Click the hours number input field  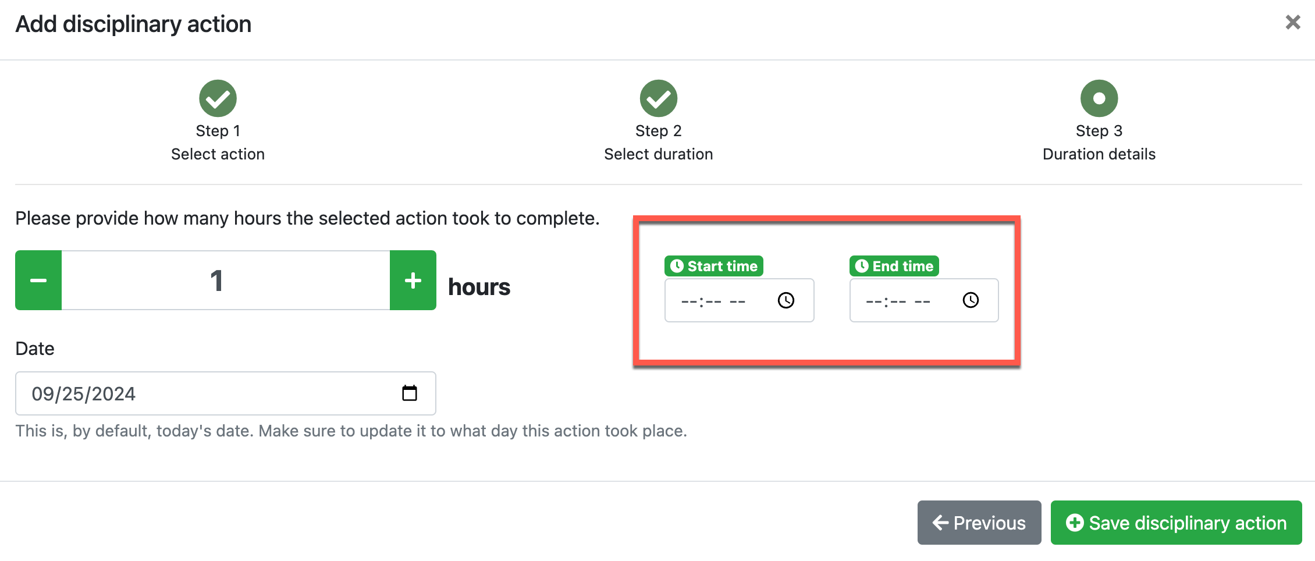point(226,280)
